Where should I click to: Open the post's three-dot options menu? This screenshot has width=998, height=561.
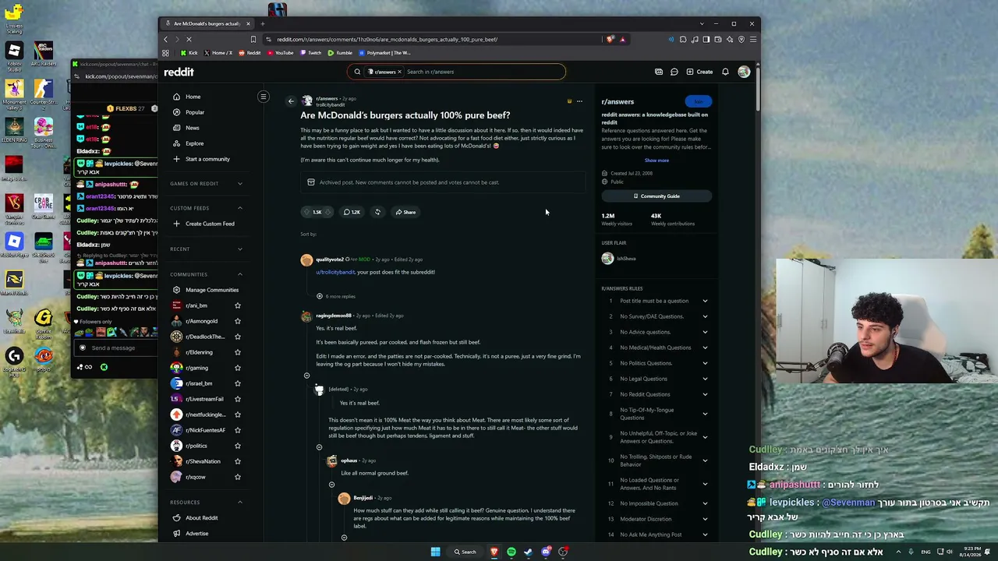pyautogui.click(x=579, y=101)
